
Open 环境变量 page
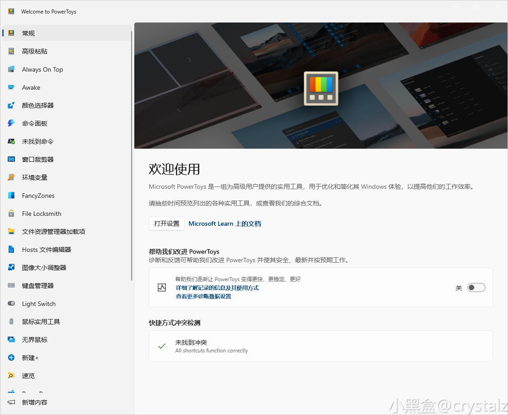coord(67,178)
